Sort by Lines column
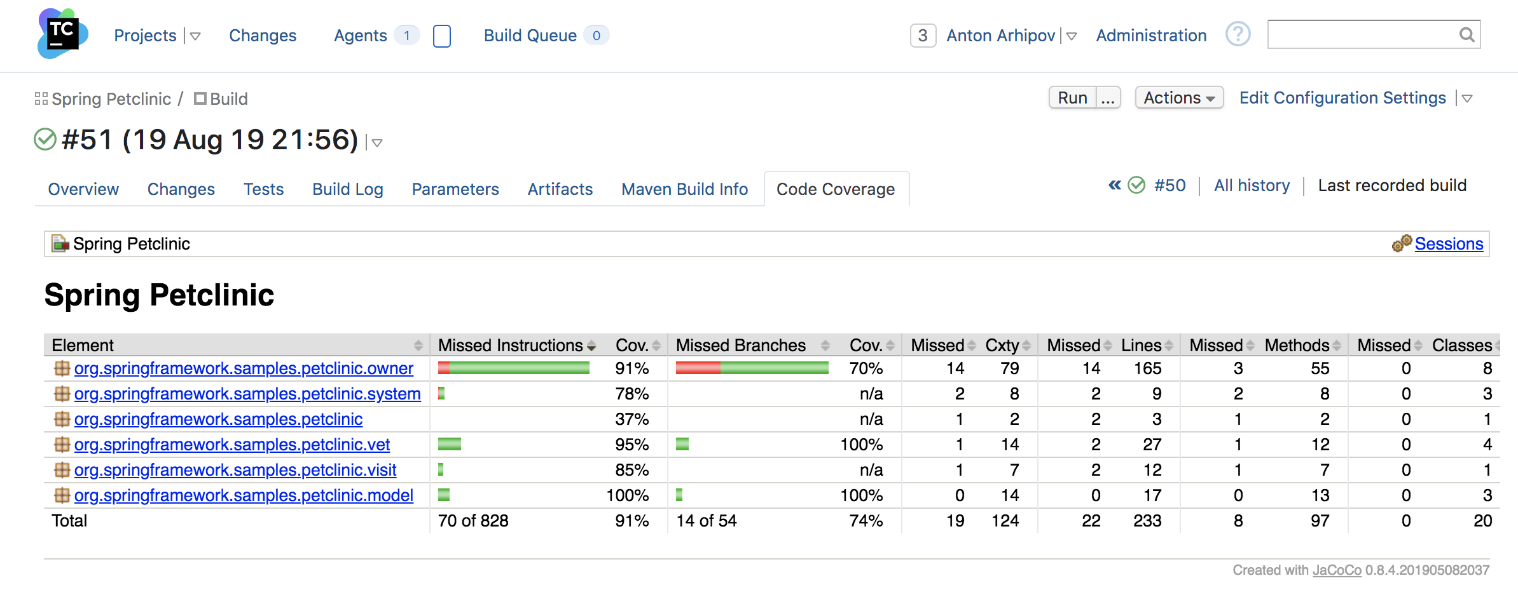Viewport: 1518px width, 597px height. coord(1147,345)
